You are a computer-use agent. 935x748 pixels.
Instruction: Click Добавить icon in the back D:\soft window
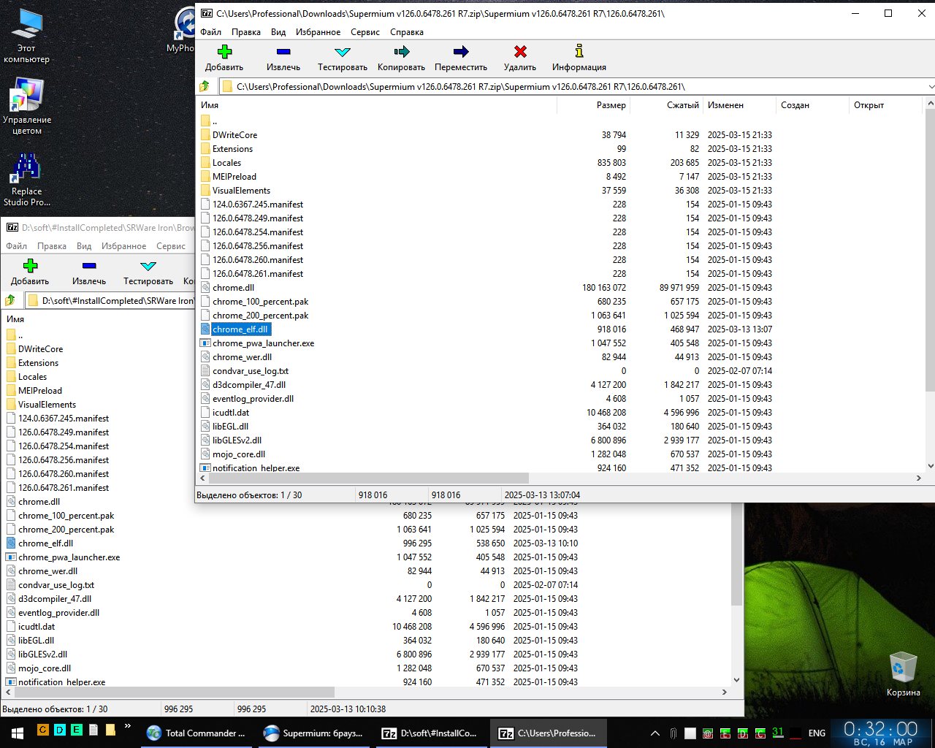pyautogui.click(x=30, y=266)
